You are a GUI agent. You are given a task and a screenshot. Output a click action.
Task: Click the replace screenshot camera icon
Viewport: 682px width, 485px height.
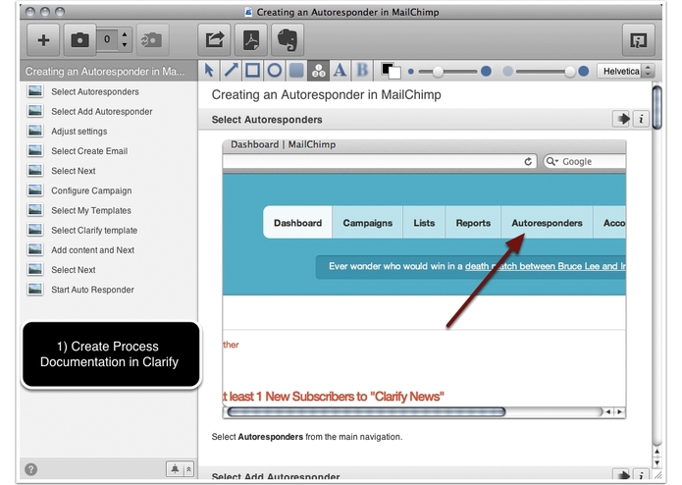click(x=152, y=40)
